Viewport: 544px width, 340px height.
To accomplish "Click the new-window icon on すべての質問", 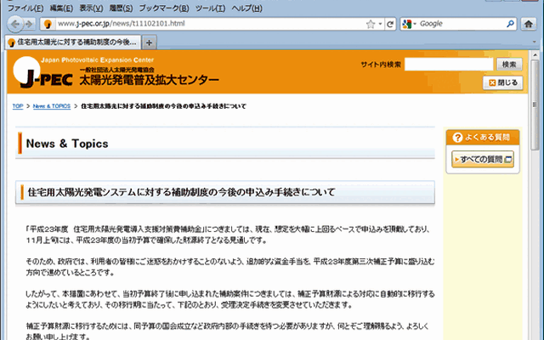I will click(x=508, y=159).
